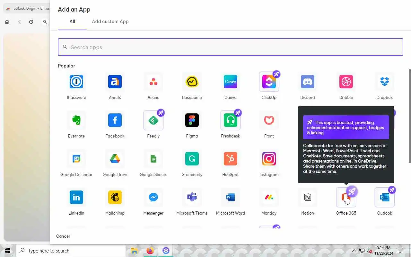
Task: Launch Firefox from the taskbar
Action: pyautogui.click(x=150, y=251)
